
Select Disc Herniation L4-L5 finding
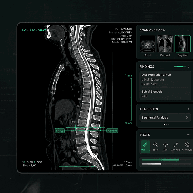[156, 75]
